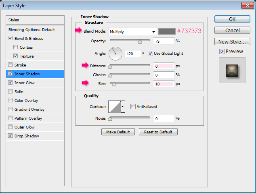Enable the Outer Glow checkbox
Screen dimensions: 256x193
click(10, 127)
